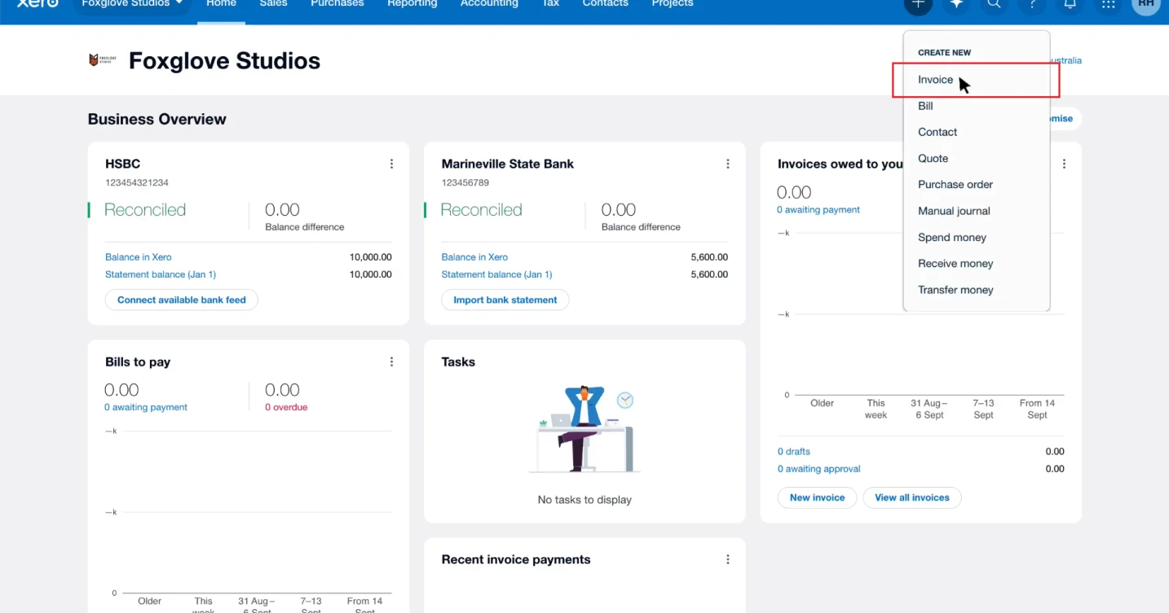The image size is (1169, 613).
Task: Click the Foxglove Studios page title
Action: point(225,61)
